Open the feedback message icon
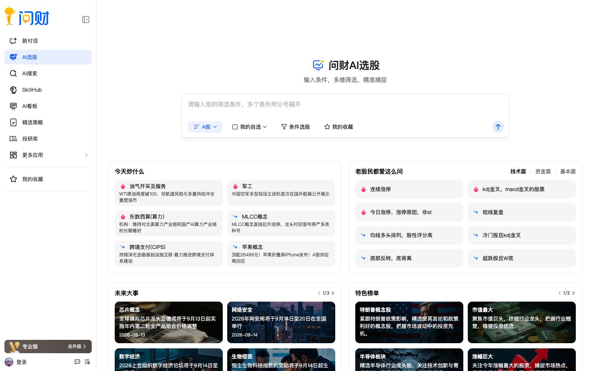Image resolution: width=594 pixels, height=371 pixels. tap(77, 362)
